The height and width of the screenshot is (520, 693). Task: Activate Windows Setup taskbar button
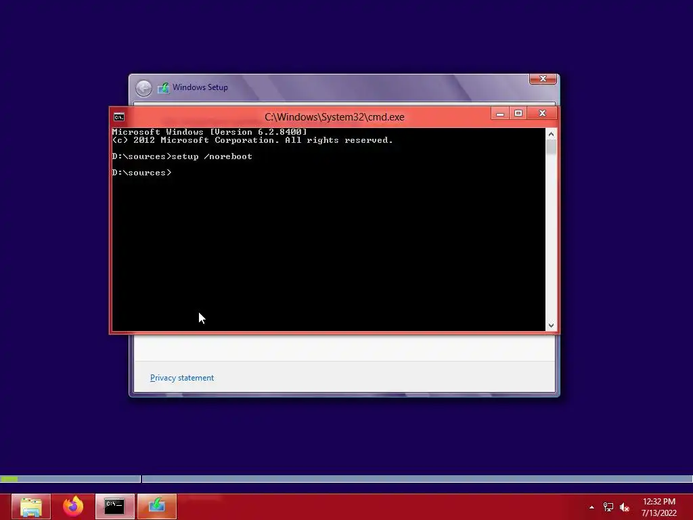tap(157, 506)
